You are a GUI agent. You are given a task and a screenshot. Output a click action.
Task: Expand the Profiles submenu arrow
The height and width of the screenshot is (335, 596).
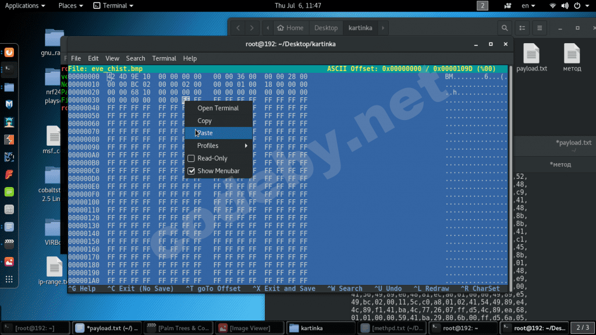246,146
